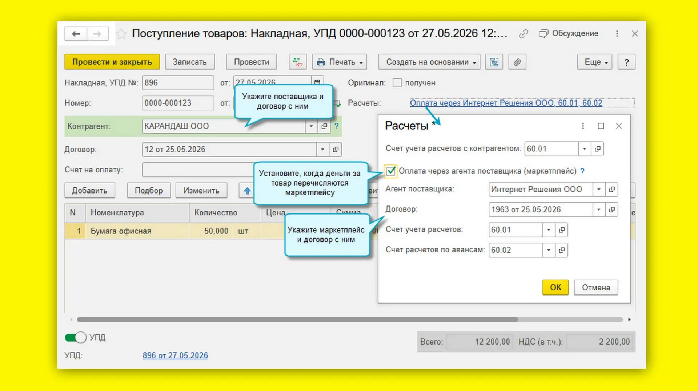Expand the Контрагент dropdown list
Viewport: 698px width, 391px height.
coord(311,126)
